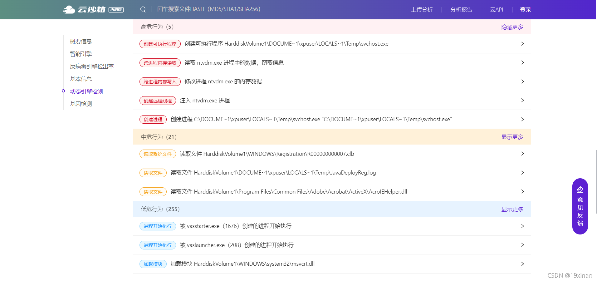Click text 修改进程 ntvdm.exe 的内存数据

click(x=223, y=81)
